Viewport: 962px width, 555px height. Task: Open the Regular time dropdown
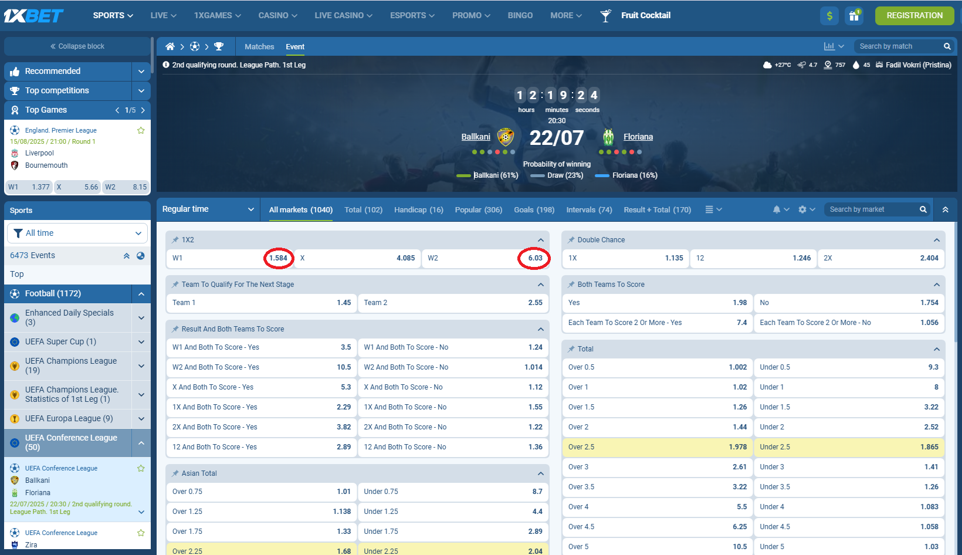click(x=208, y=209)
